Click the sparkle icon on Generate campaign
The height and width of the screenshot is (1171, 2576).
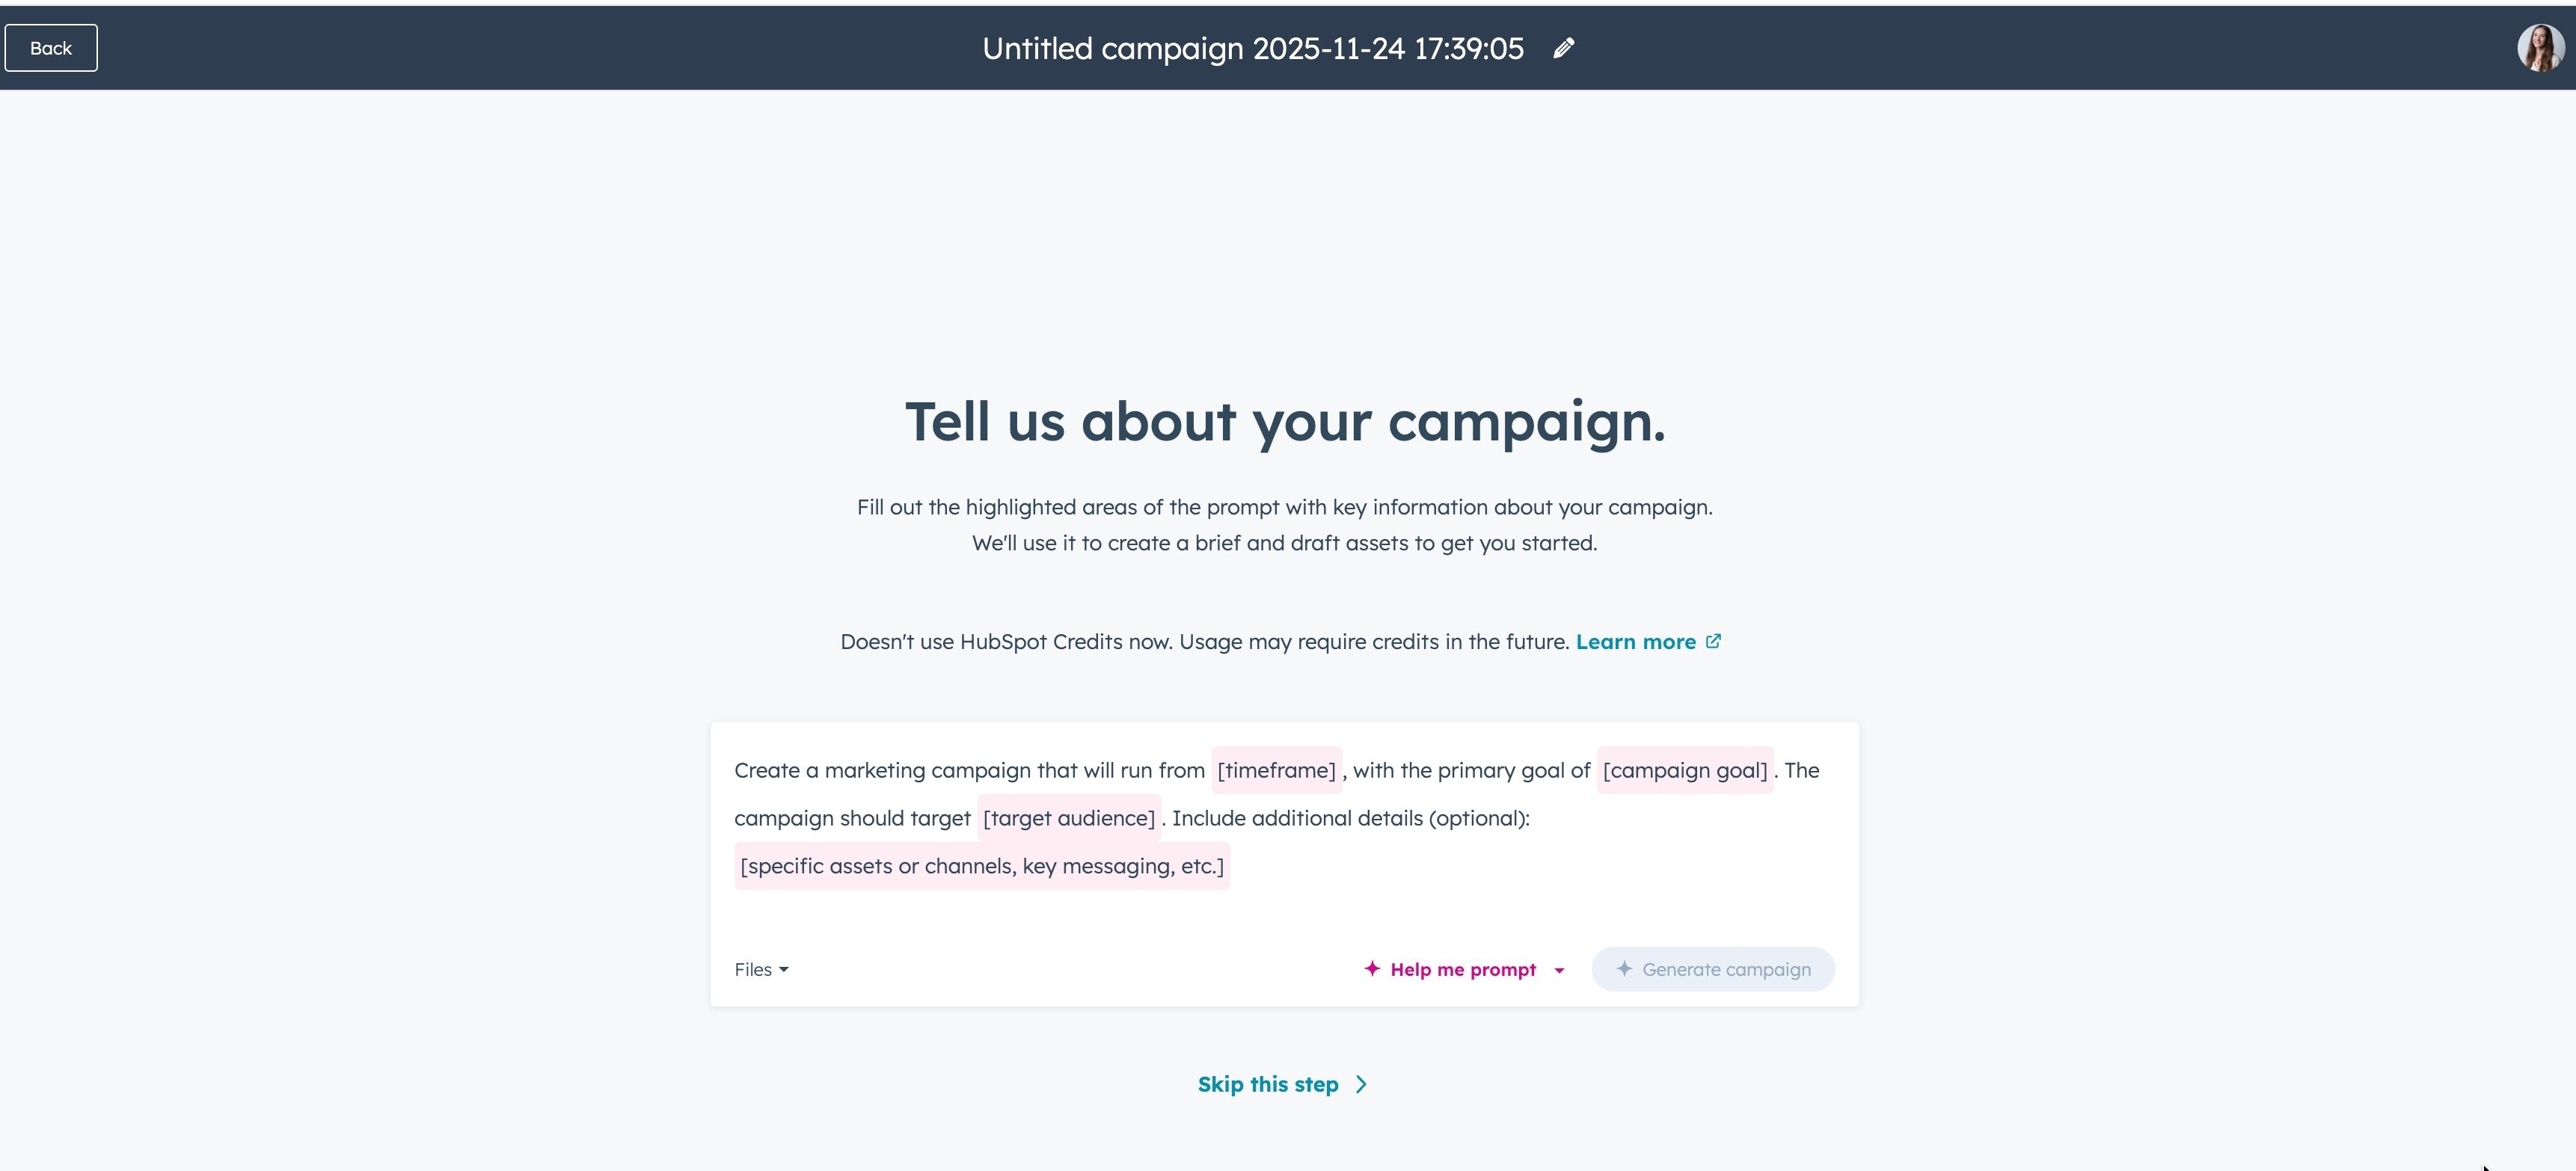click(1624, 968)
